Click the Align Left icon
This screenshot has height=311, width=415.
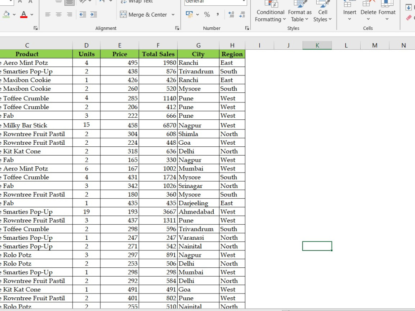pos(48,15)
